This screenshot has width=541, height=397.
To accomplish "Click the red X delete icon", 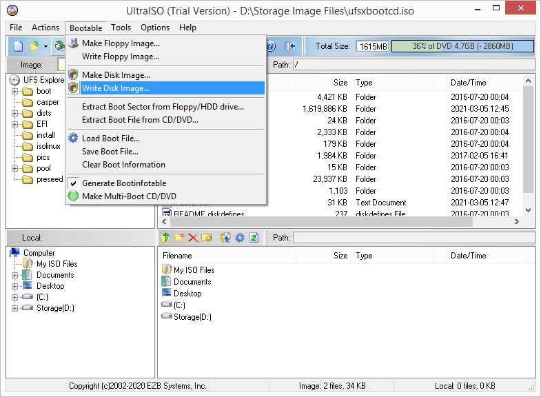I will [x=193, y=238].
